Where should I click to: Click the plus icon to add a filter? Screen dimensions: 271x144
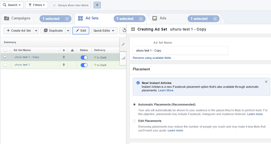97,5
